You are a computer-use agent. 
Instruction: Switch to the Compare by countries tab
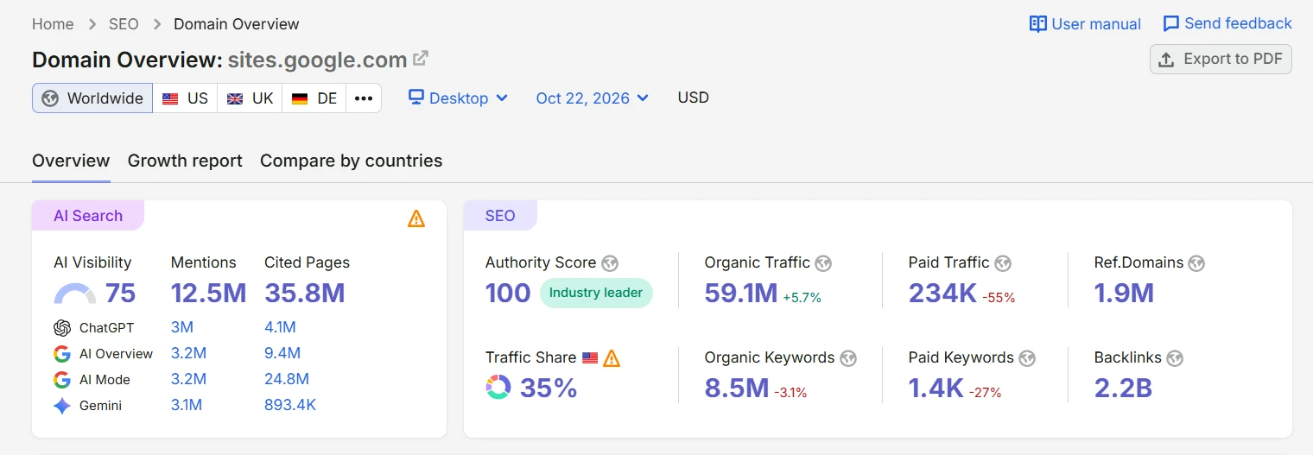click(x=351, y=161)
